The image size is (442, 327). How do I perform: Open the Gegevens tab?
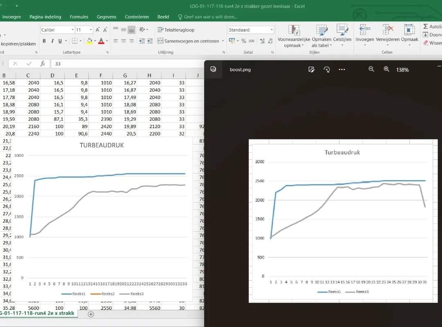[x=106, y=17]
